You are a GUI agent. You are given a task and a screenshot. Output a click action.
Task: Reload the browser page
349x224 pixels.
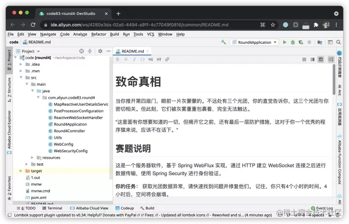click(x=33, y=25)
